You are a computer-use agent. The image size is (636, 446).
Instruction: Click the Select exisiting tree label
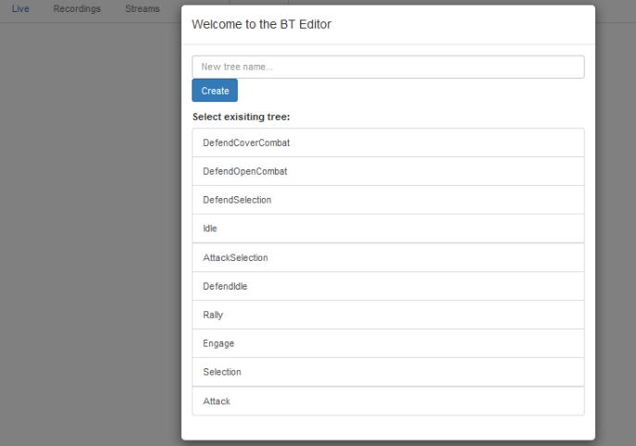(241, 118)
